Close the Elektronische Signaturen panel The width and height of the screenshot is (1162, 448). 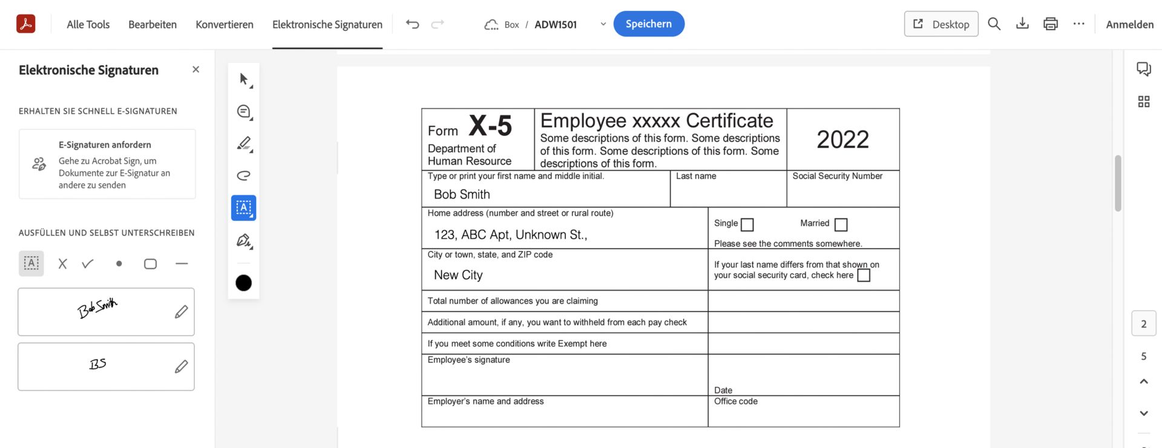195,70
